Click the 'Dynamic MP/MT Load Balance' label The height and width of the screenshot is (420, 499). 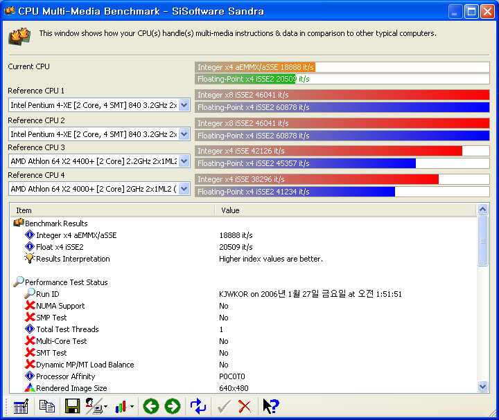[85, 365]
